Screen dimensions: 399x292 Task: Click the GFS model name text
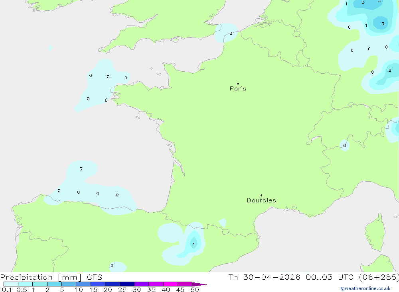coord(95,277)
